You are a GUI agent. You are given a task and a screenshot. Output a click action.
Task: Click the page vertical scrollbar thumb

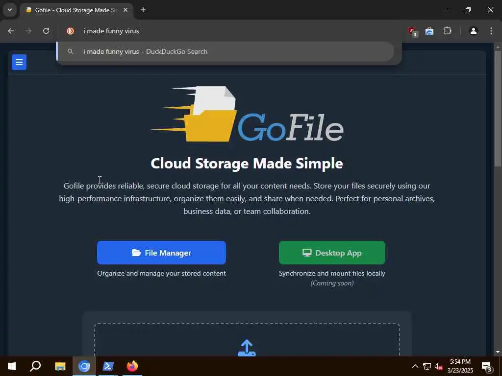tap(498, 108)
